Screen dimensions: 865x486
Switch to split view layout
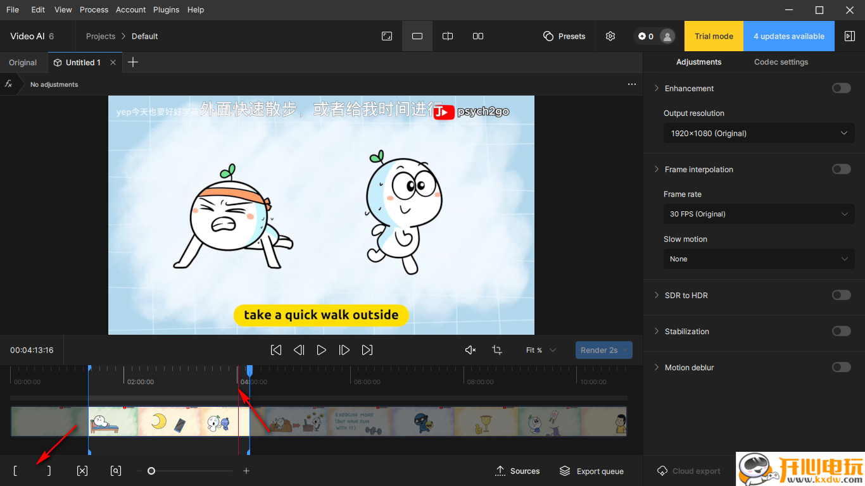pos(448,36)
